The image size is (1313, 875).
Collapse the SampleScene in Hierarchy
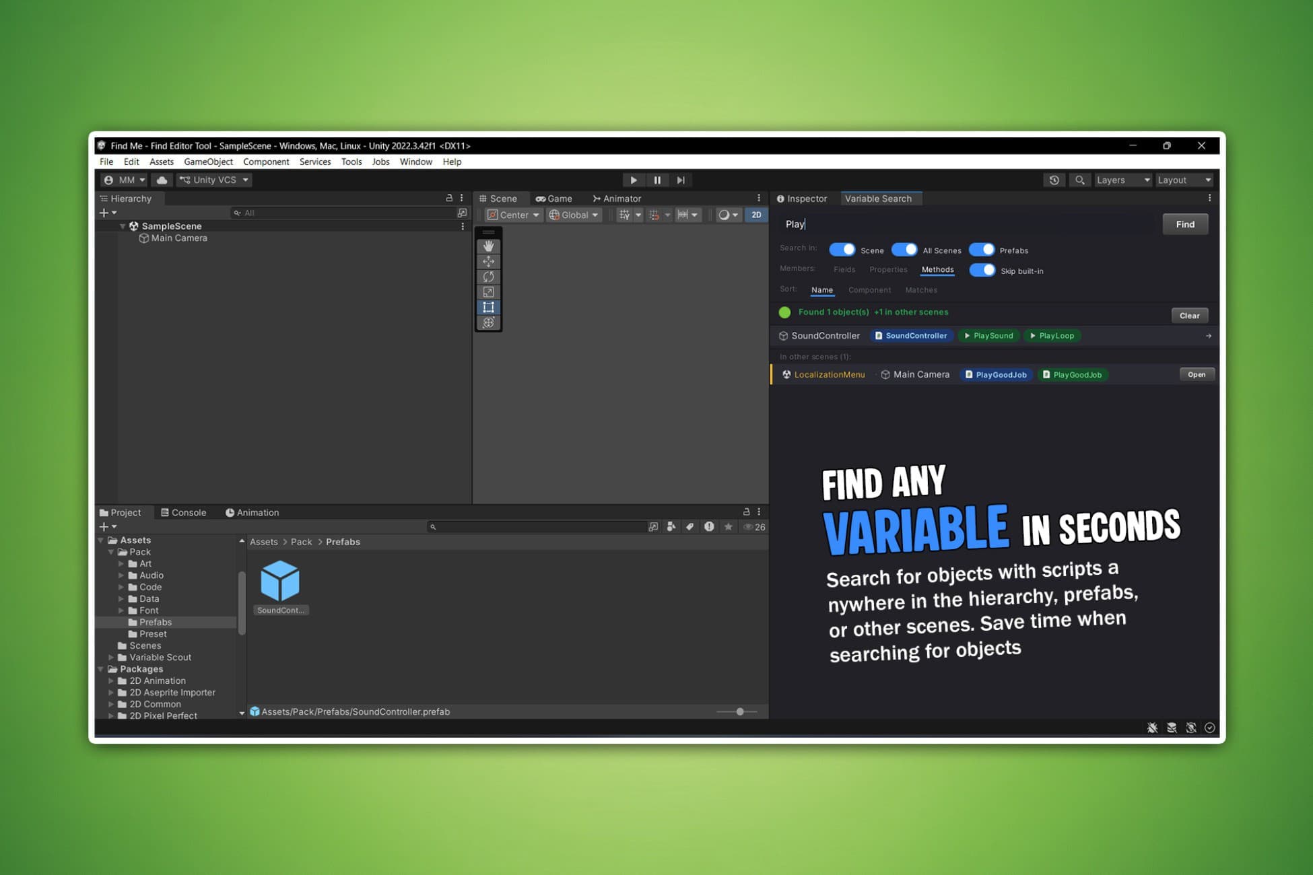click(123, 226)
